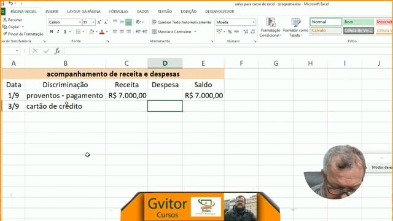The image size is (393, 221).
Task: Click the decrease decimal places icon
Action: [x=252, y=31]
